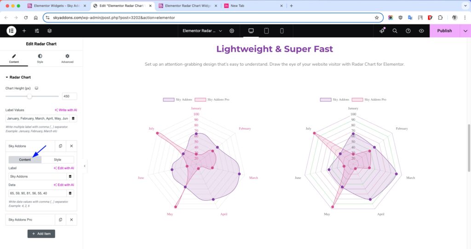Switch to the Style panel tab
471x249 pixels.
(x=40, y=58)
